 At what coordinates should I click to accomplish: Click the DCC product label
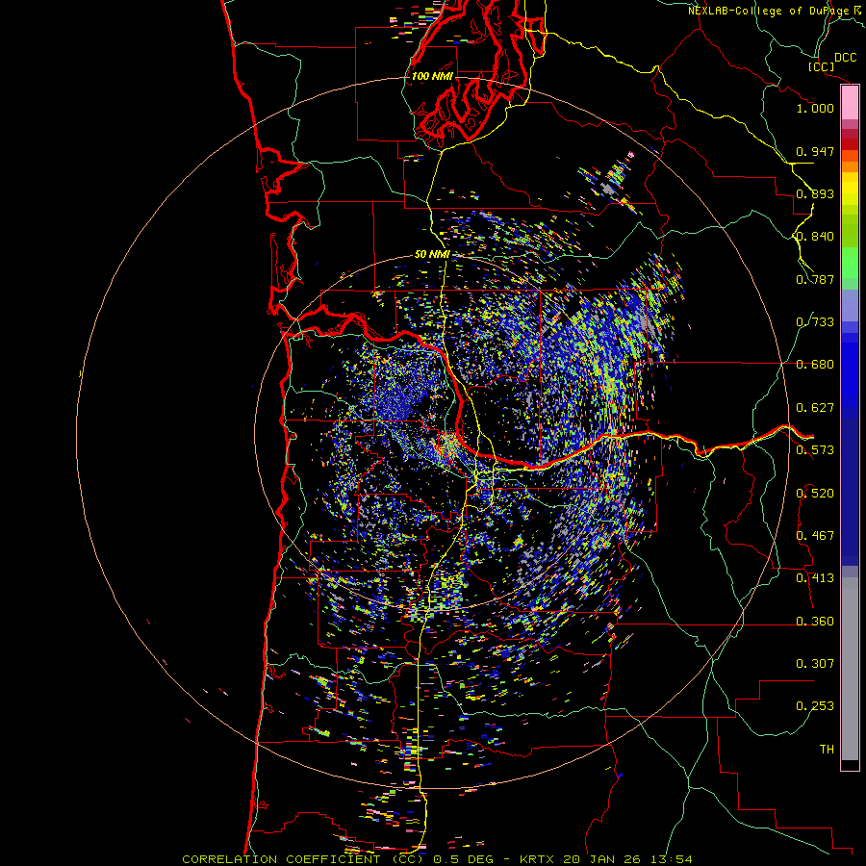(845, 58)
